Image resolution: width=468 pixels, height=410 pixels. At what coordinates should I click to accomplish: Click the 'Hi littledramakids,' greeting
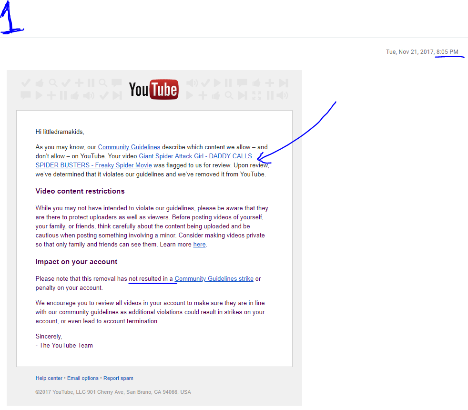[x=60, y=132]
